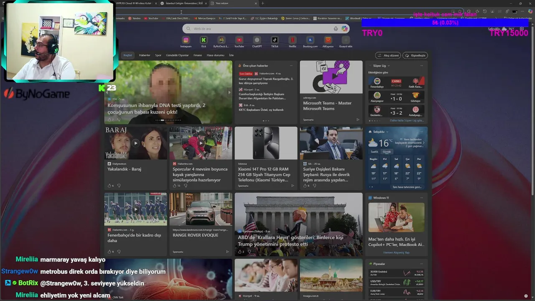Screen dimensions: 535x301
Task: Go to next headline slide arrow
Action: (x=229, y=92)
